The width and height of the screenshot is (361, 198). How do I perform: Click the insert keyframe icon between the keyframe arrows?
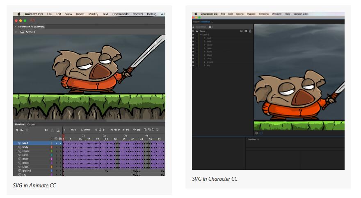click(x=100, y=130)
